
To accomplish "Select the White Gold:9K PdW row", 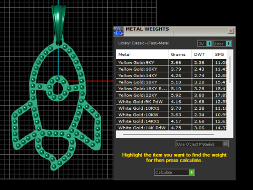I will coord(171,101).
